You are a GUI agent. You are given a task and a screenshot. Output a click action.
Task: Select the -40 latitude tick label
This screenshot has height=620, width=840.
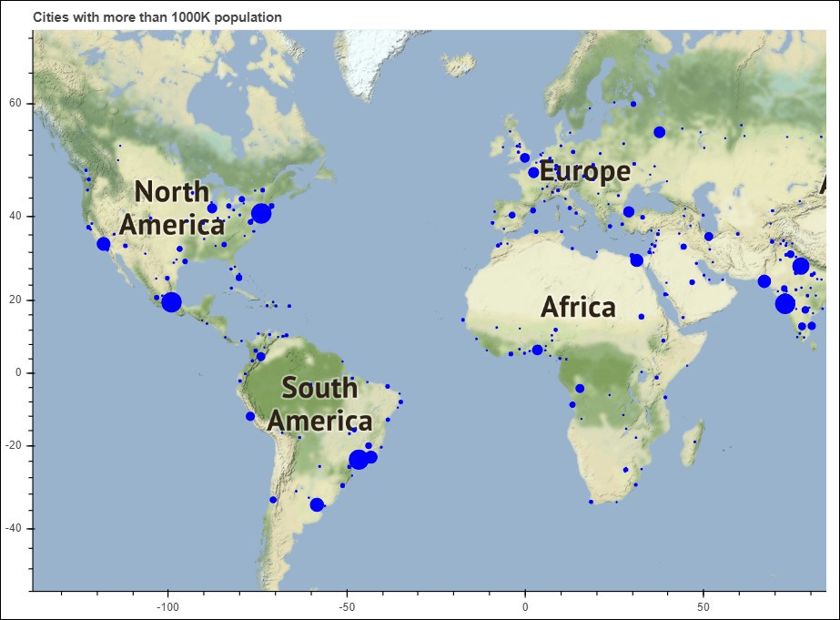(14, 528)
